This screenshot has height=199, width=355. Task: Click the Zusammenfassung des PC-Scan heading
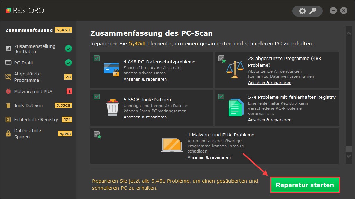point(152,33)
